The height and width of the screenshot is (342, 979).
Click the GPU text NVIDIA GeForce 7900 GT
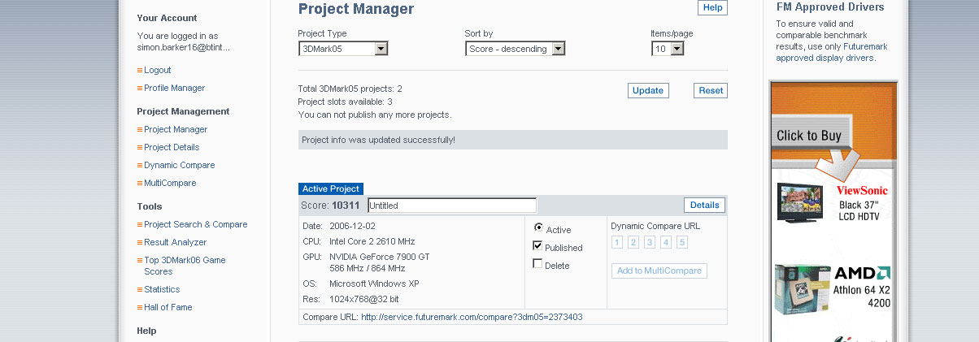[380, 257]
